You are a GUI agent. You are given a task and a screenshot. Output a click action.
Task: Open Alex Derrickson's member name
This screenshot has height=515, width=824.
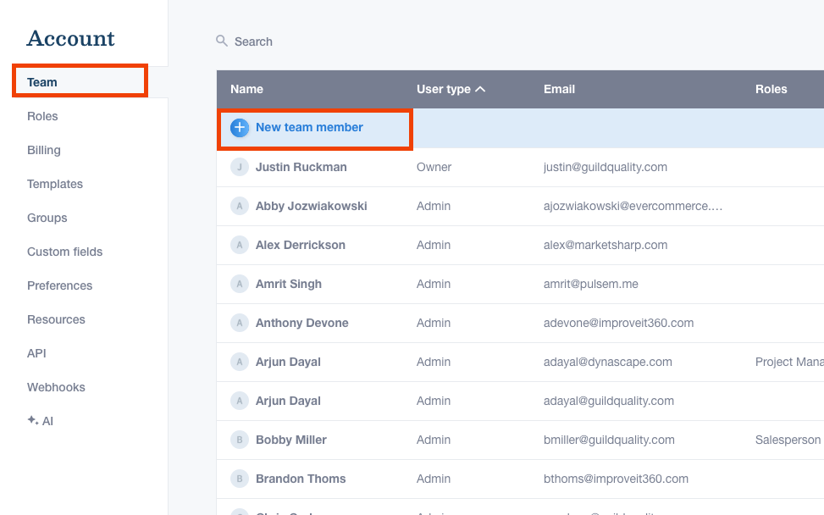(301, 245)
